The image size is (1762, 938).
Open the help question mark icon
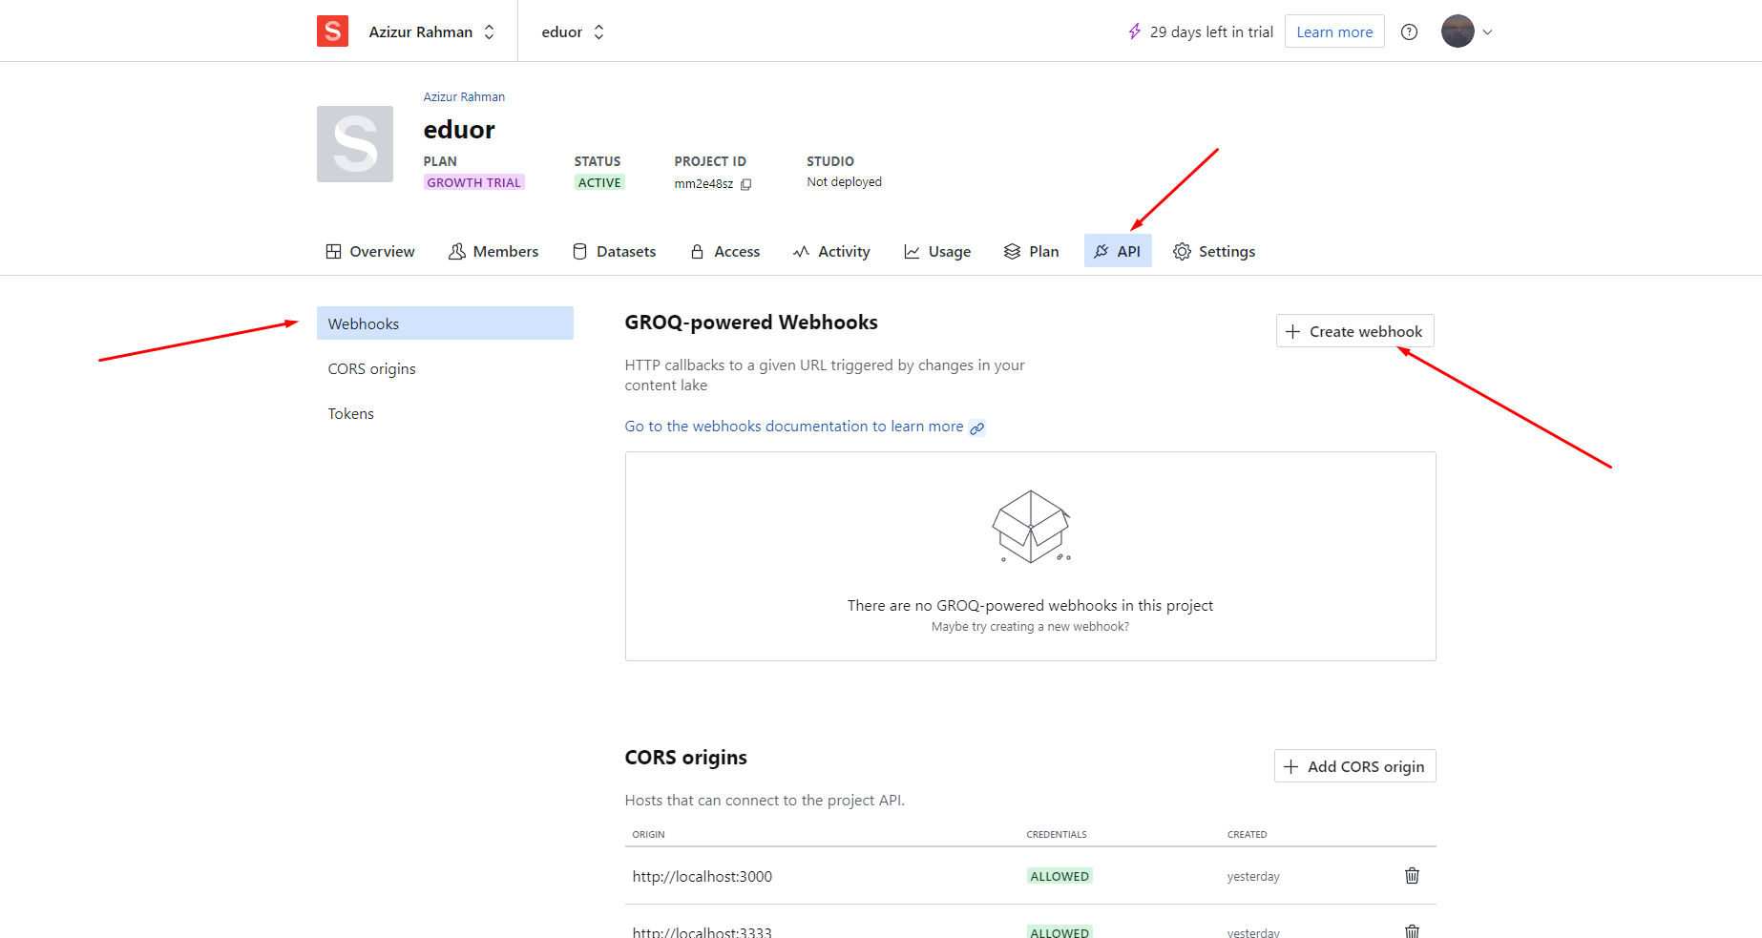coord(1409,31)
